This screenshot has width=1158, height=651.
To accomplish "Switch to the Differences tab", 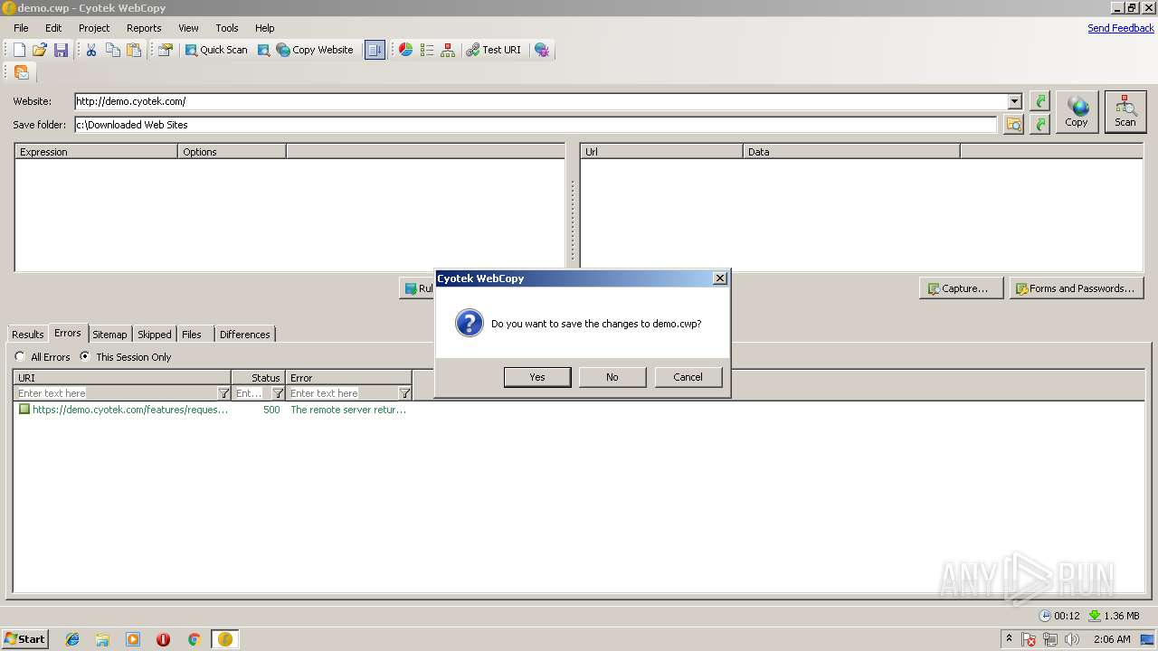I will tap(245, 335).
